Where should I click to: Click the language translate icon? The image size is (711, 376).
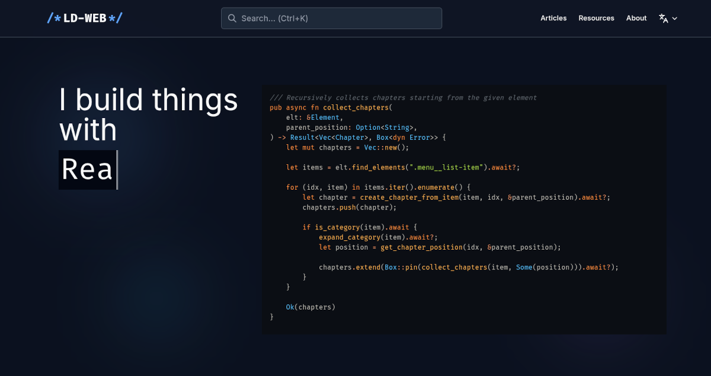(x=664, y=18)
